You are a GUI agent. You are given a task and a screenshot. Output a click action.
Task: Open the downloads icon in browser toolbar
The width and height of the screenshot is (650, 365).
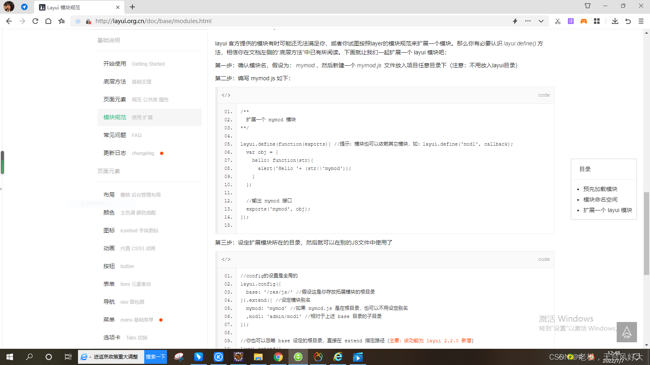615,21
